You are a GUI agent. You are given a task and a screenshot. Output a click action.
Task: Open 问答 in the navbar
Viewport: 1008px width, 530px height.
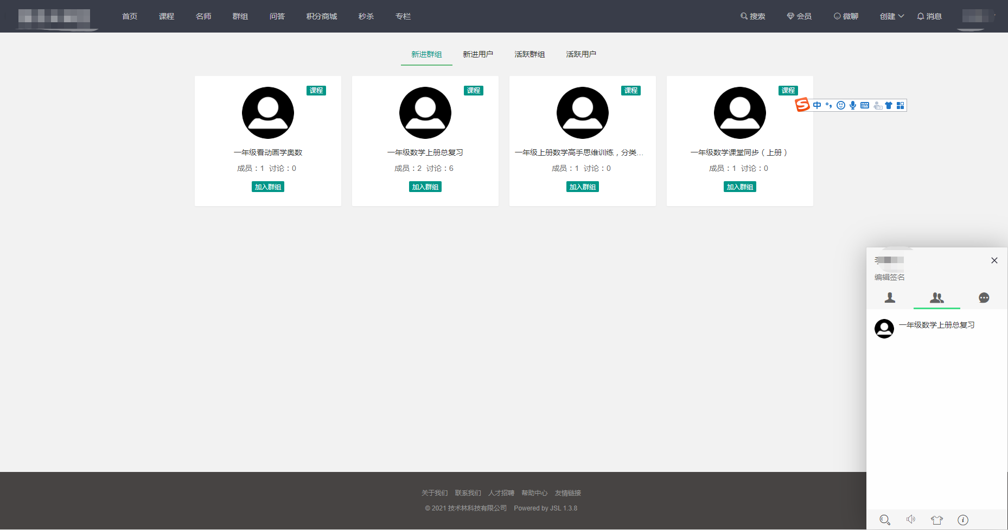277,16
